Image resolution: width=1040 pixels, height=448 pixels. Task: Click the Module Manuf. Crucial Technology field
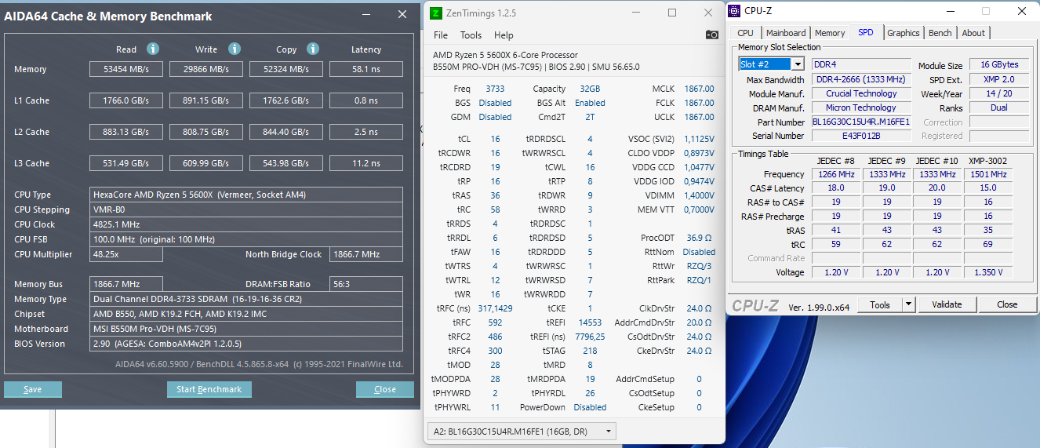coord(861,93)
